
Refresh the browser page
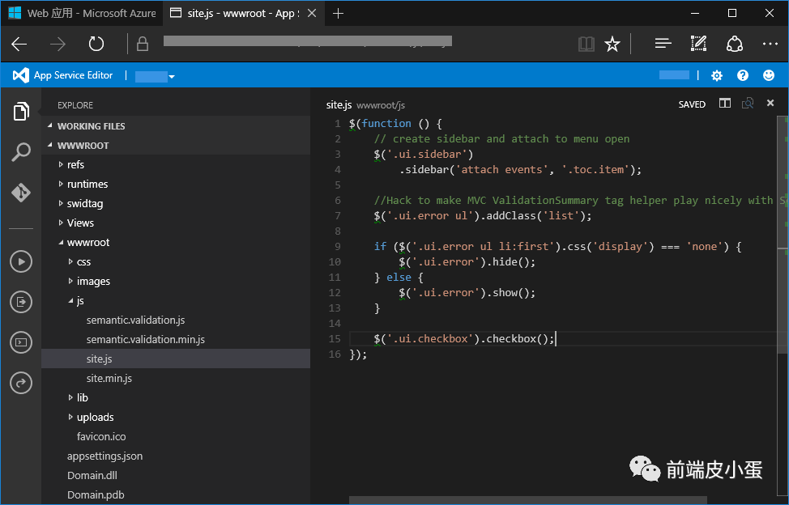[x=96, y=45]
